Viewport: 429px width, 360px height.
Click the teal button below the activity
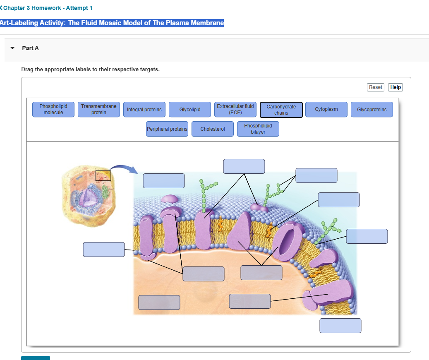[x=35, y=358]
